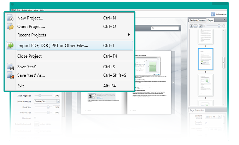Image resolution: width=239 pixels, height=145 pixels.
Task: Expand the panel overflow chevron beside Pages
Action: pyautogui.click(x=225, y=19)
